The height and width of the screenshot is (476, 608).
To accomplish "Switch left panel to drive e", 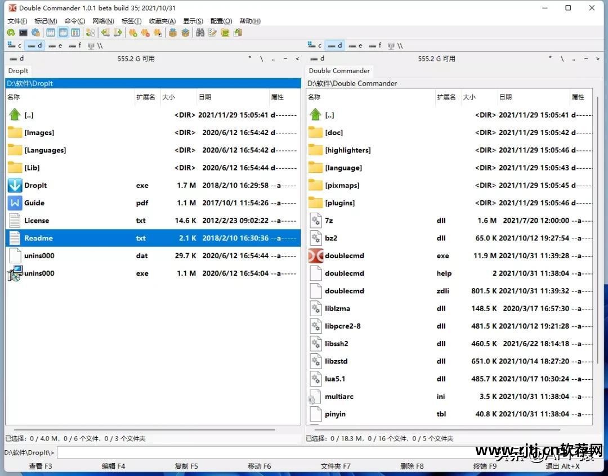I will (x=55, y=46).
